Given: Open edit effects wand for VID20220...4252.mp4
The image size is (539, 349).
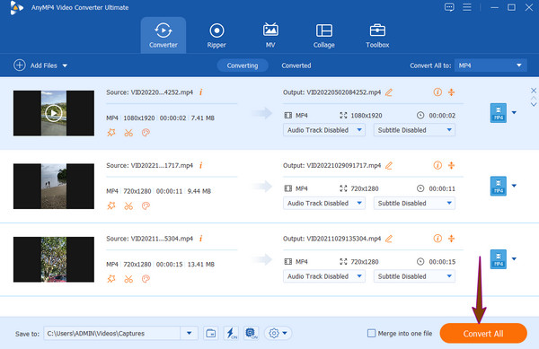Looking at the screenshot, I should [111, 133].
